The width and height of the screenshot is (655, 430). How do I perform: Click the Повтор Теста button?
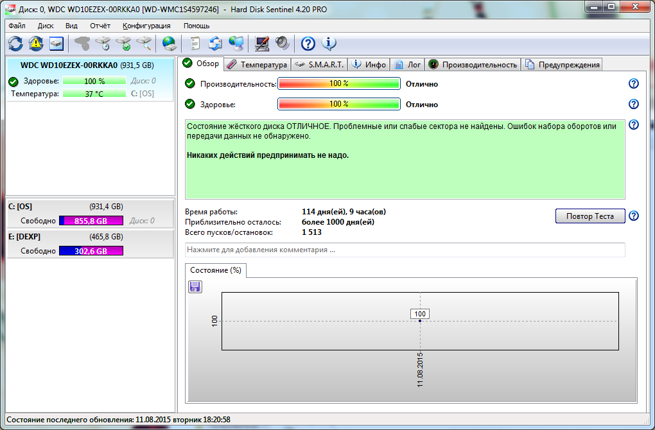[590, 216]
